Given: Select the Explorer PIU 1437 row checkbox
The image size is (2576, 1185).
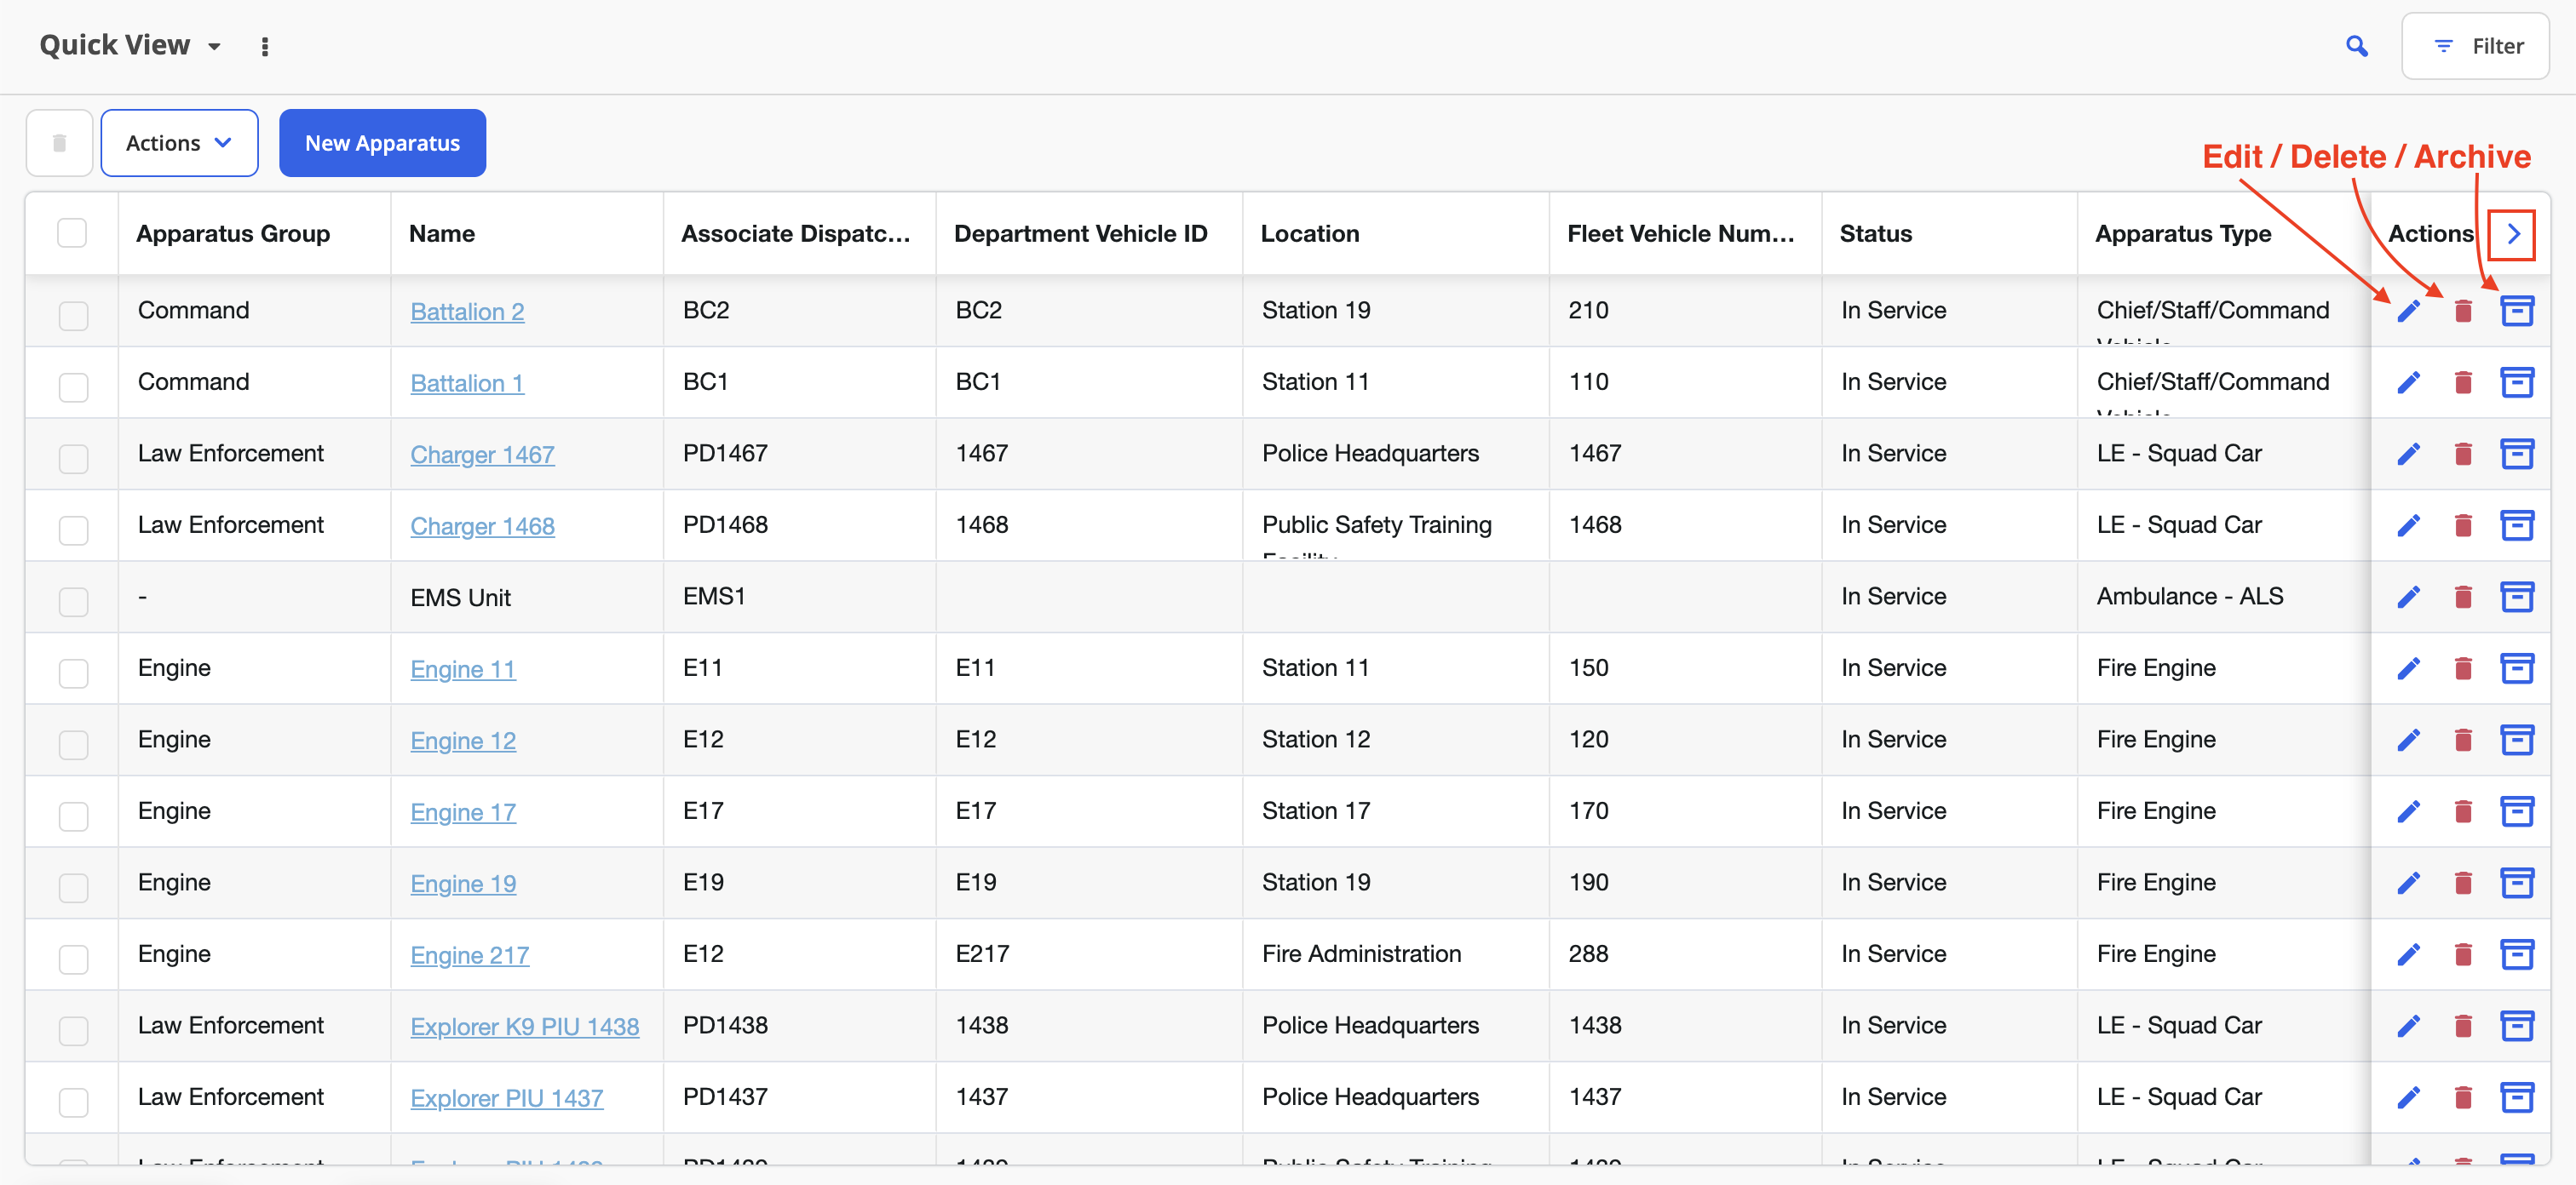Looking at the screenshot, I should pyautogui.click(x=73, y=1103).
